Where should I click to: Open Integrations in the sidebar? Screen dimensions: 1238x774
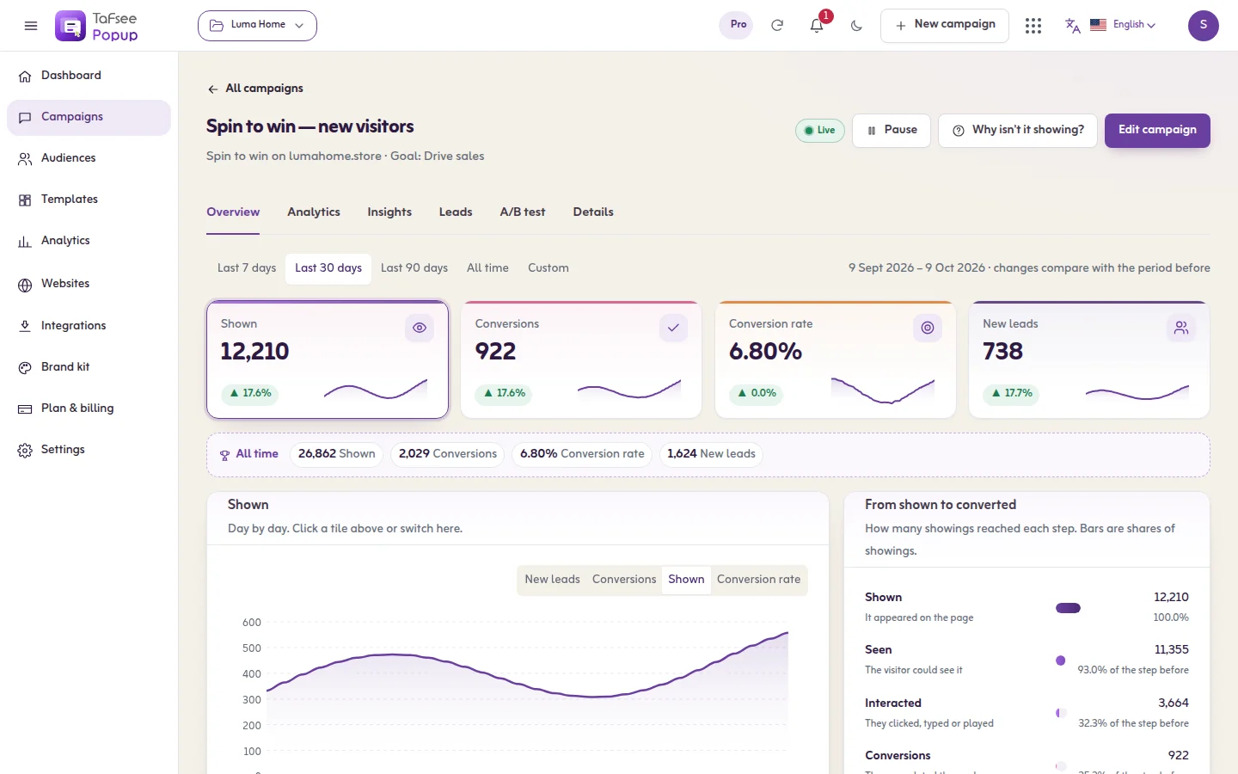[89, 326]
